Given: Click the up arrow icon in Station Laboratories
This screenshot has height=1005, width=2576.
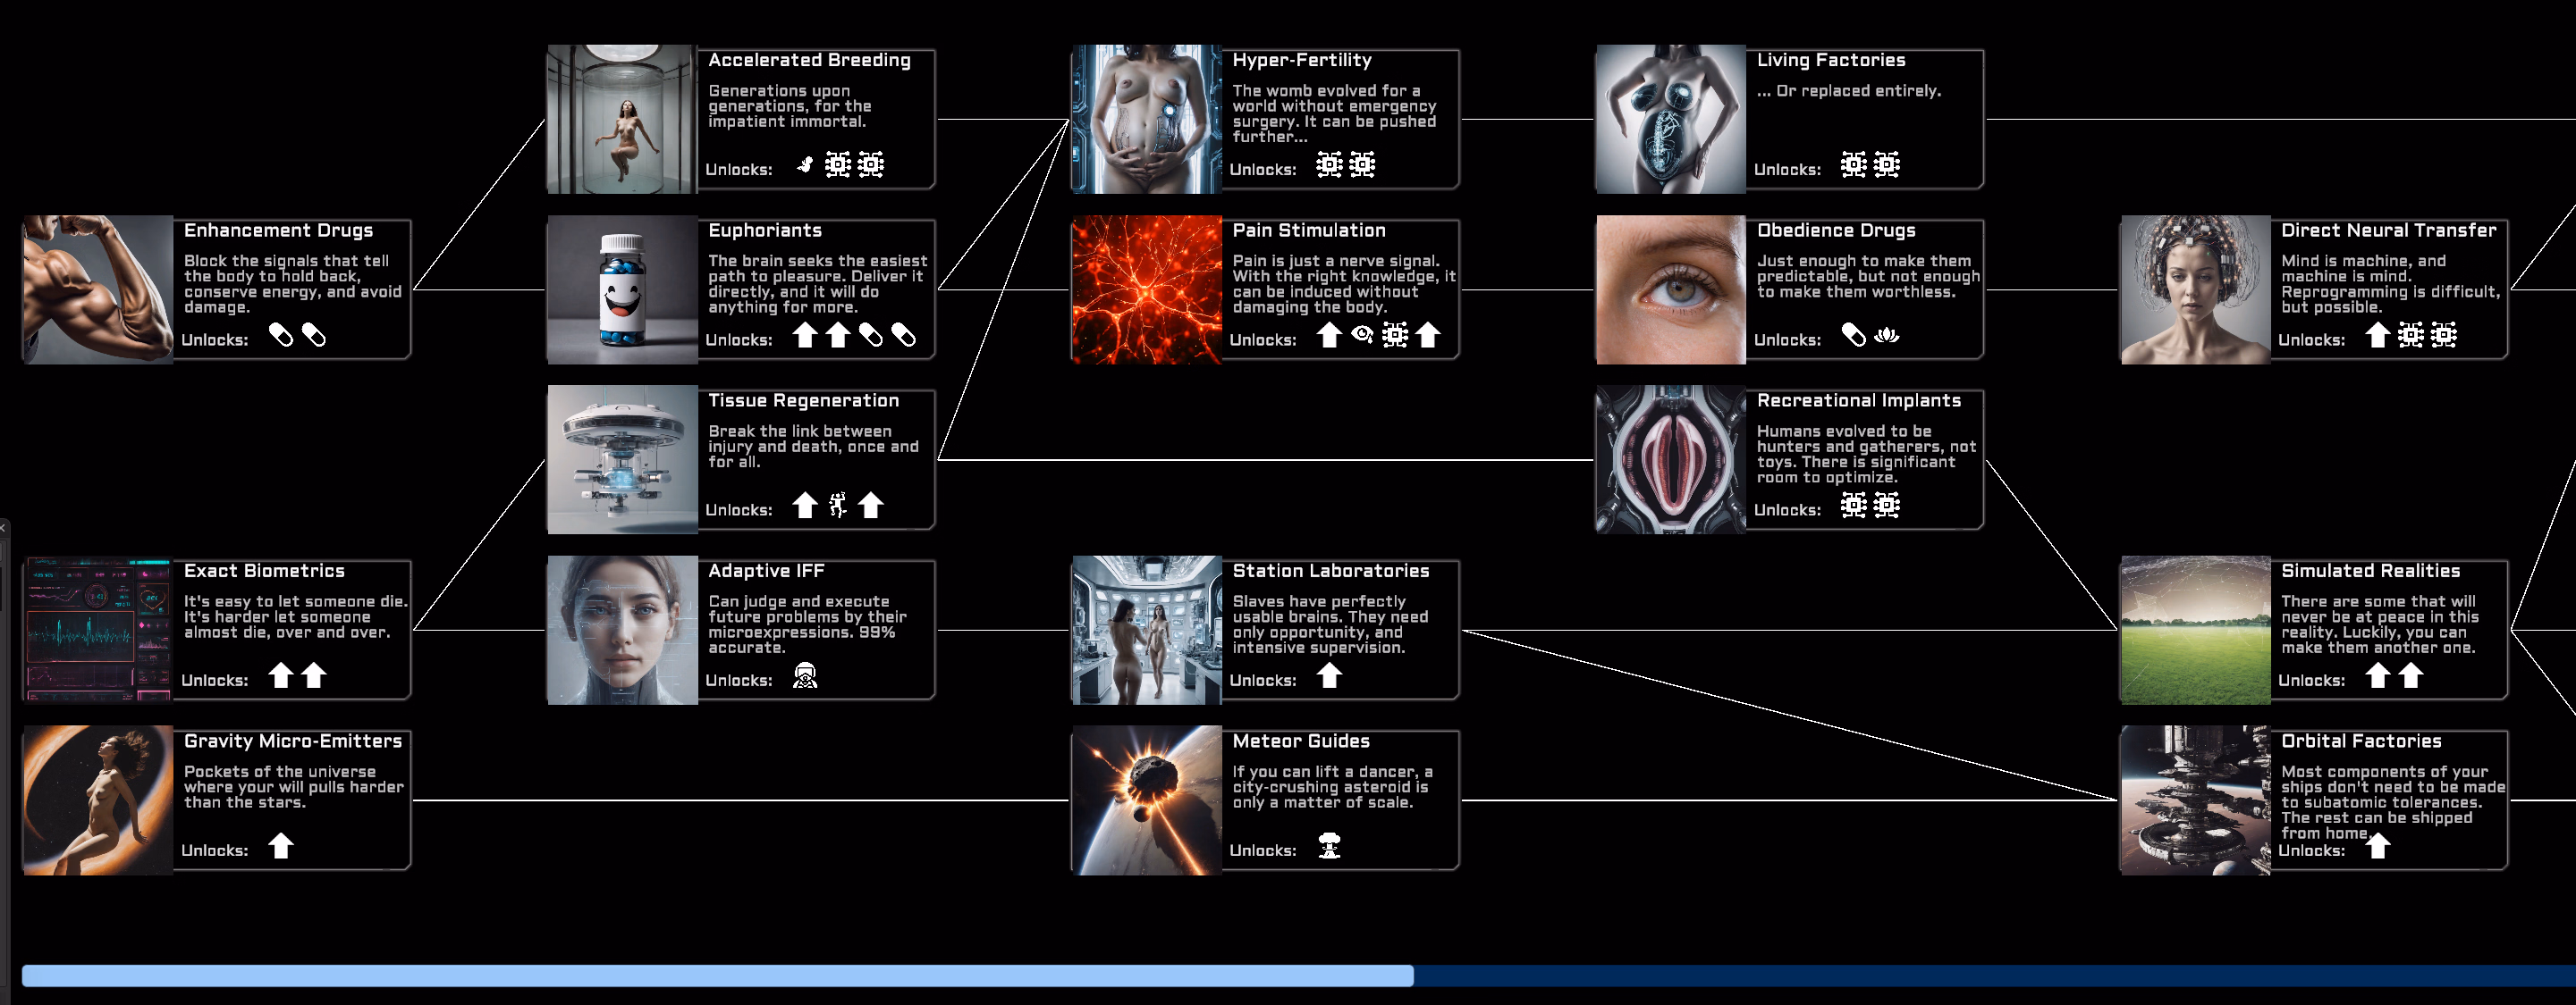Looking at the screenshot, I should (x=1329, y=676).
